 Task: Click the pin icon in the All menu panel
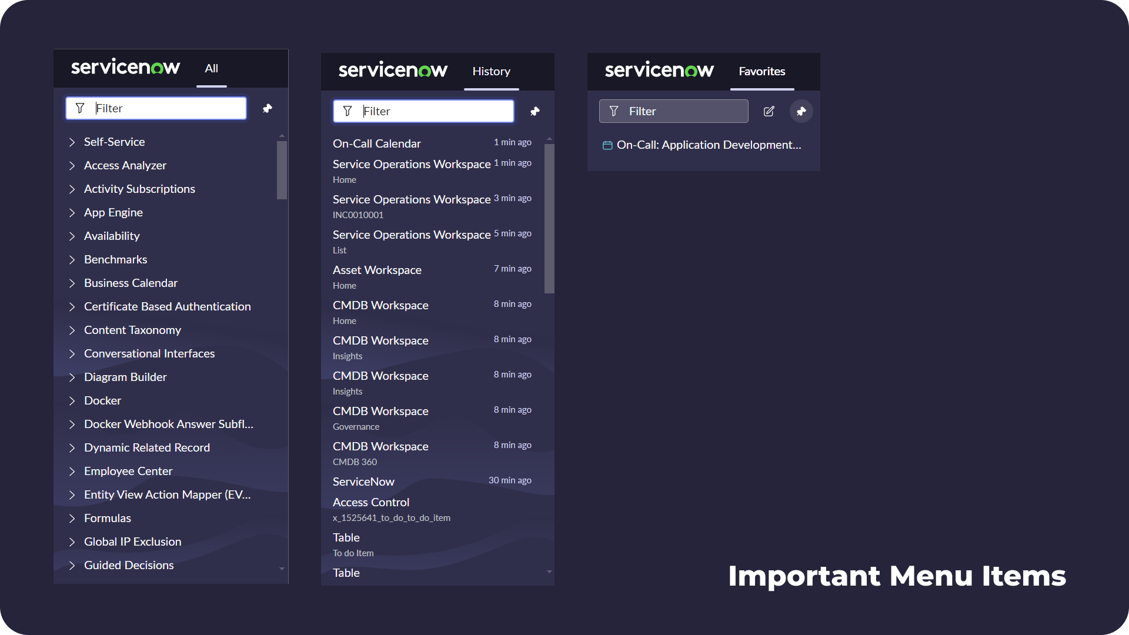267,108
